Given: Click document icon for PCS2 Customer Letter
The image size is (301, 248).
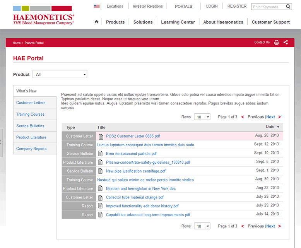Looking at the screenshot, I should [x=101, y=137].
